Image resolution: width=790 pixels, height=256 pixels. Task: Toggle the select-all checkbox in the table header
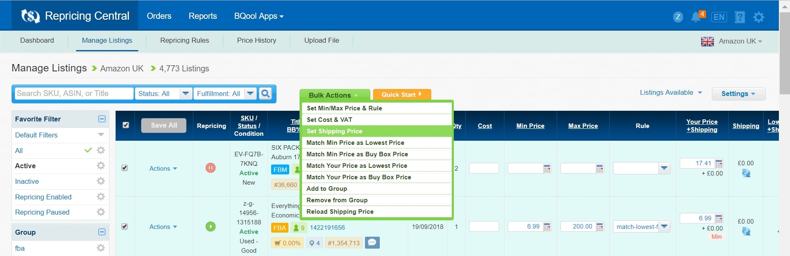[x=126, y=125]
